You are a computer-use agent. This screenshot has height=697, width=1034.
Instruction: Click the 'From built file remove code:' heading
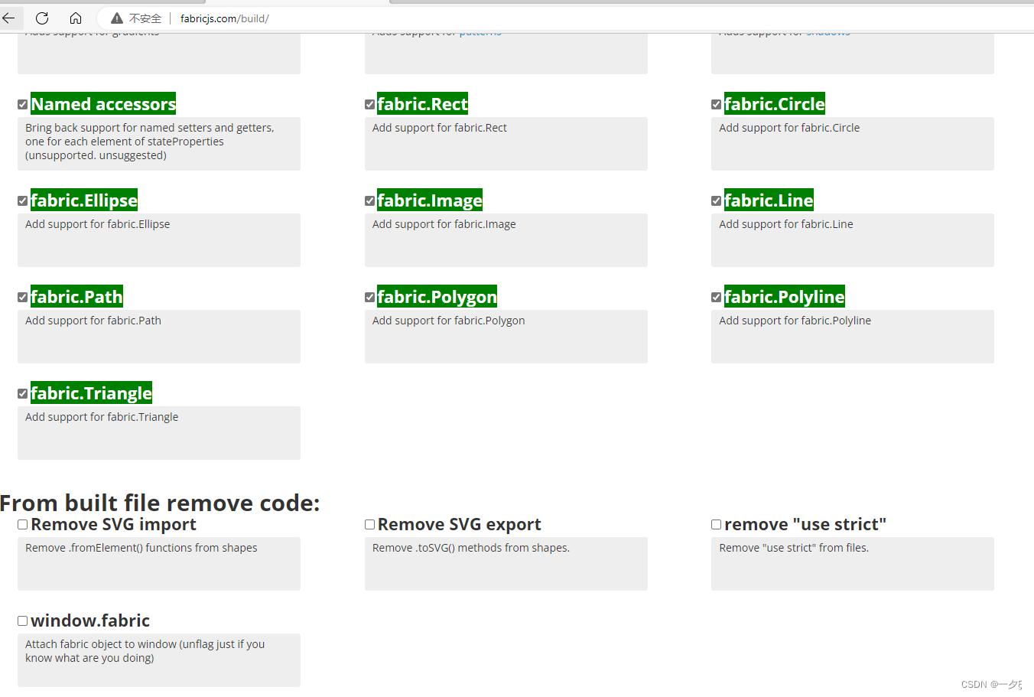pos(160,503)
